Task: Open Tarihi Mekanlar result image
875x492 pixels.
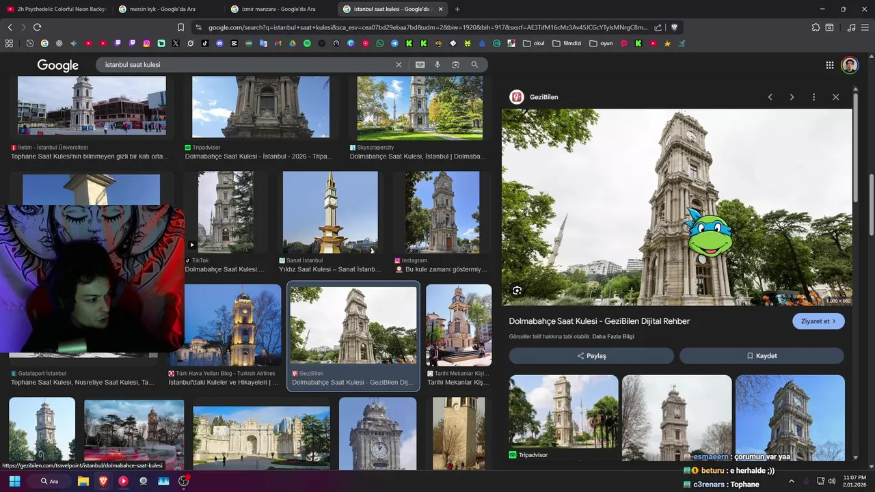Action: 459,325
